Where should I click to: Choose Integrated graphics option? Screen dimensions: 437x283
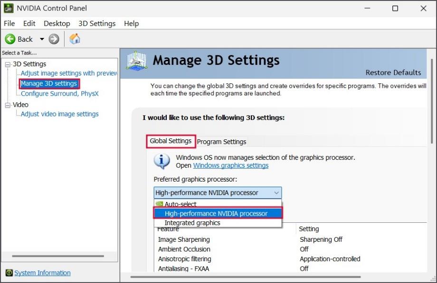point(218,223)
